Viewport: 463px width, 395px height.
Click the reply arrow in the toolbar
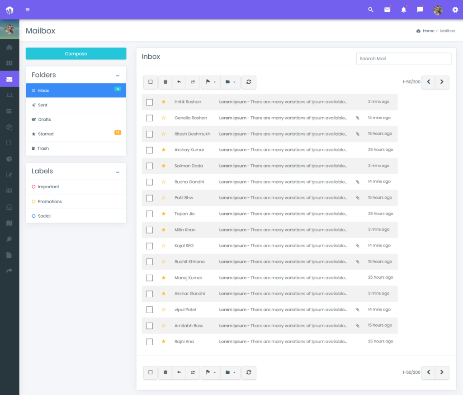(x=179, y=82)
